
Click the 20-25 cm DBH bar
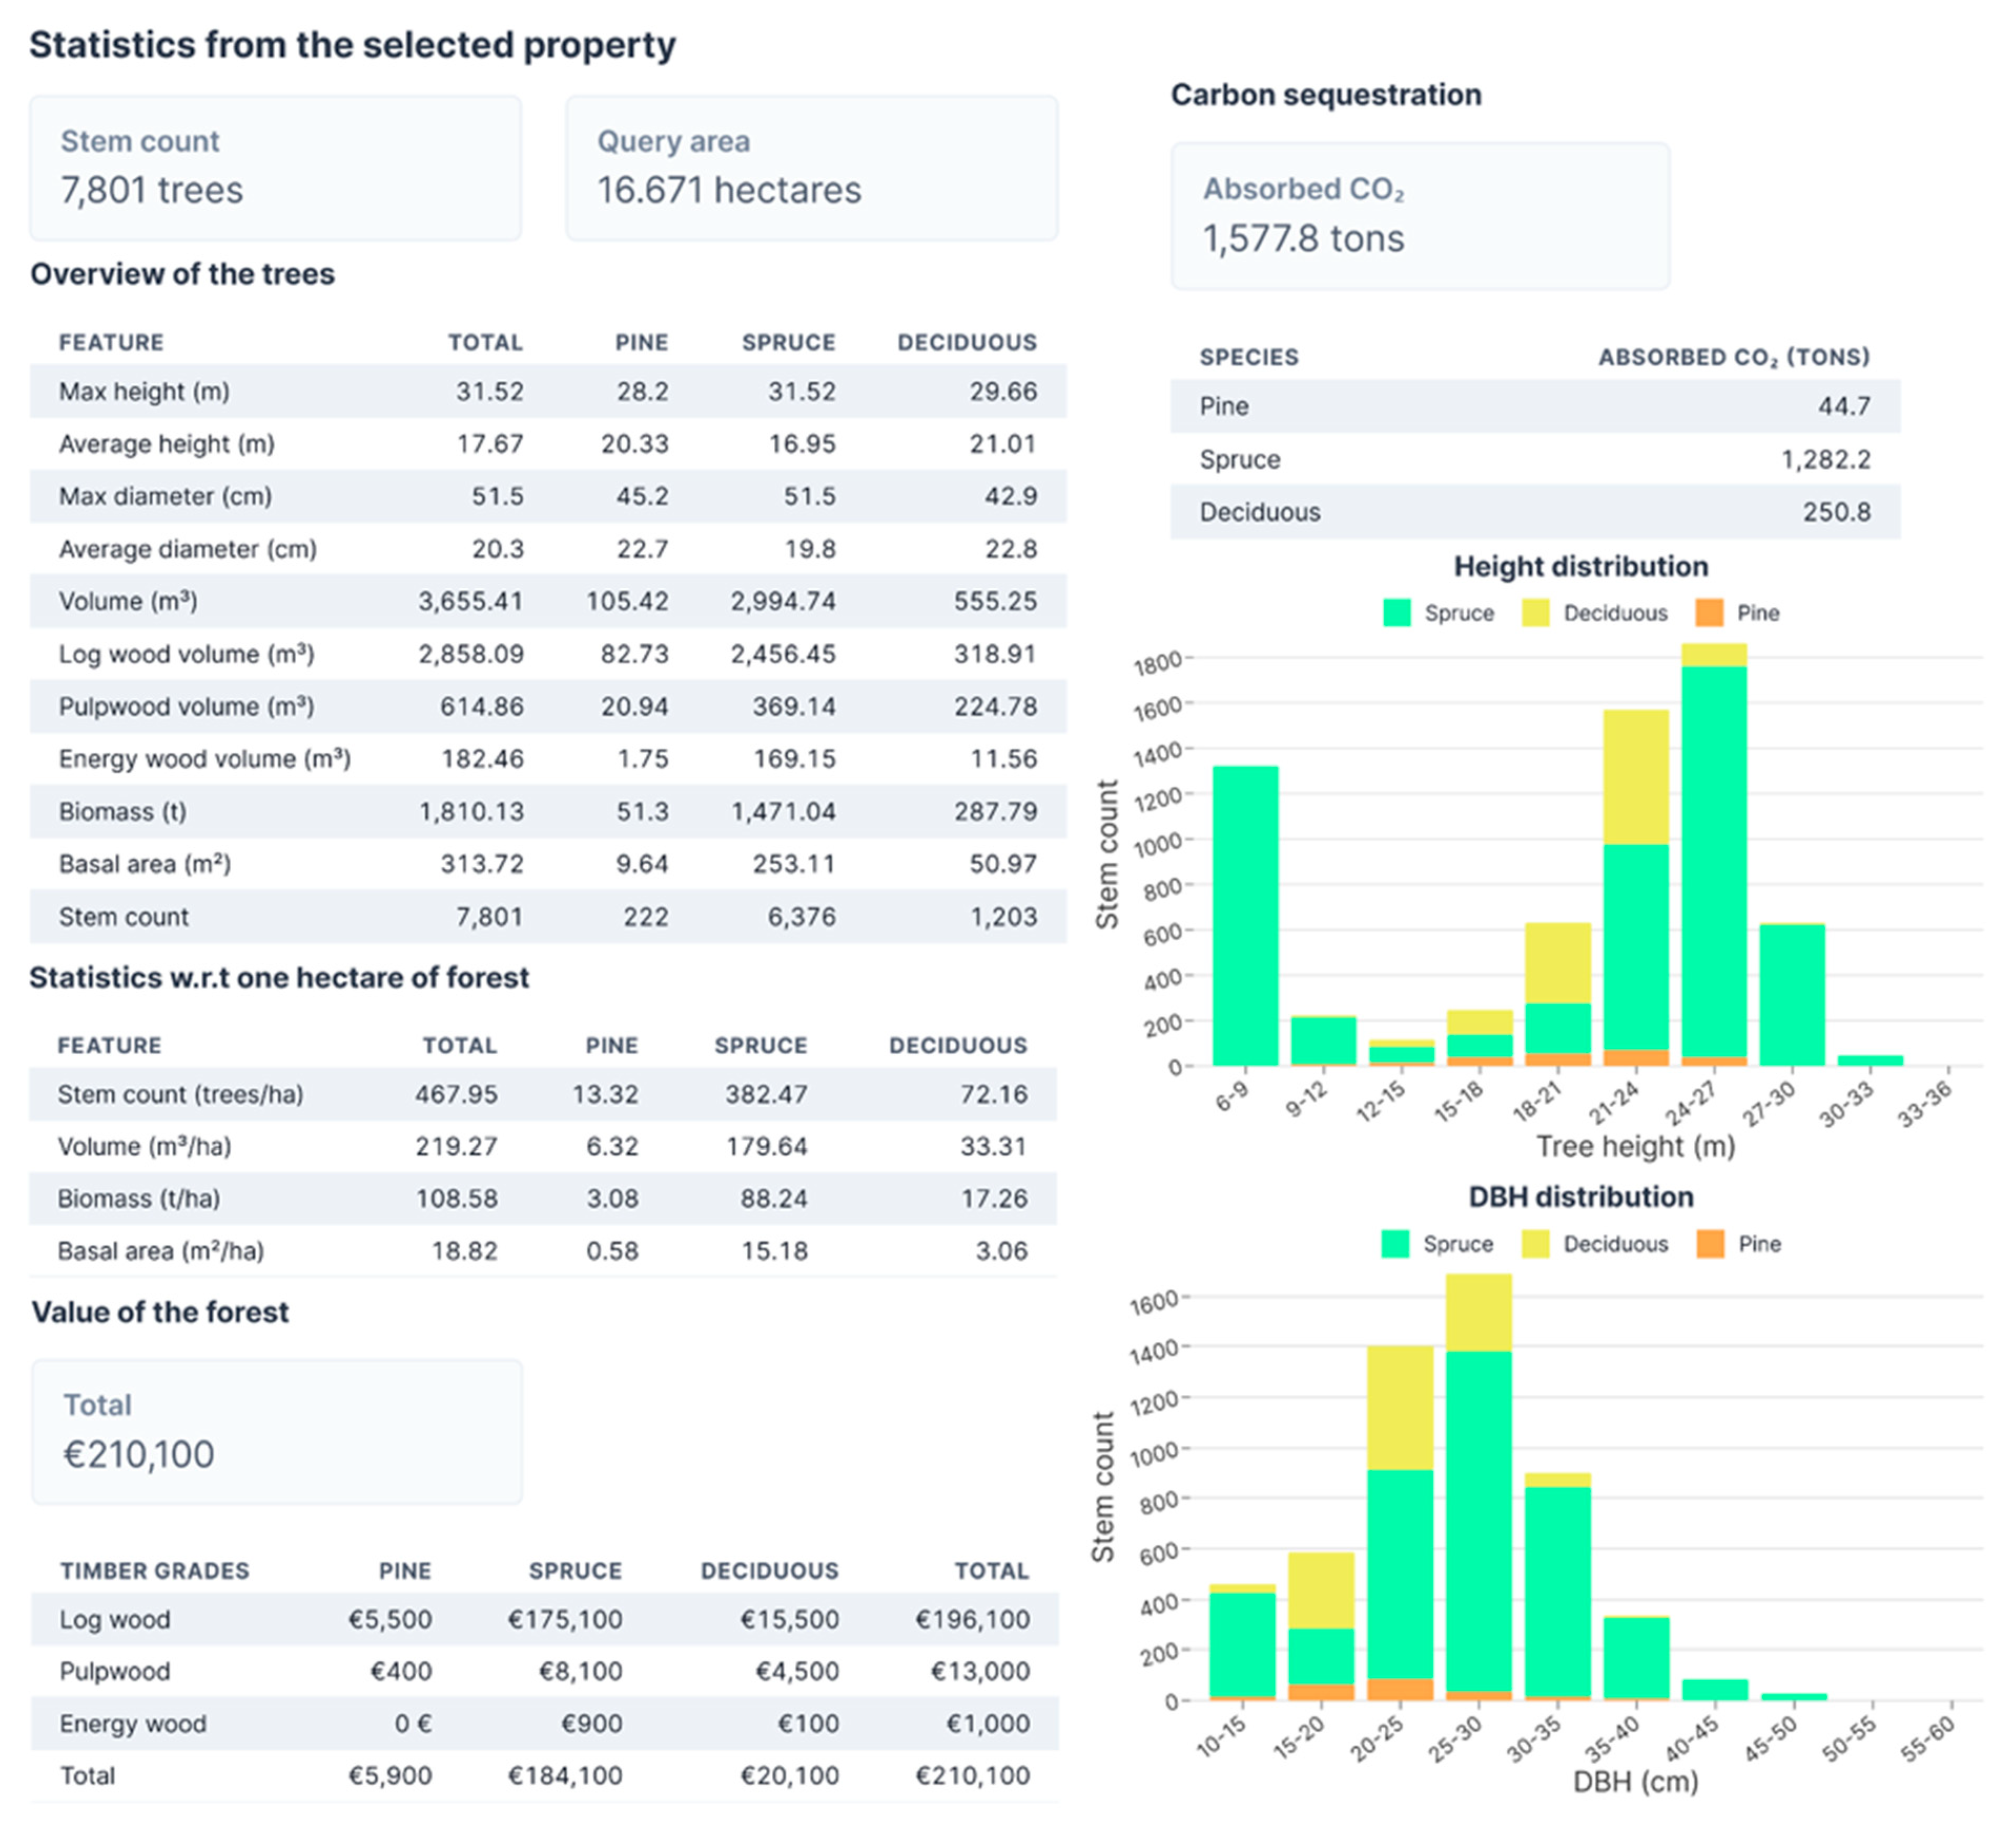(1400, 1523)
